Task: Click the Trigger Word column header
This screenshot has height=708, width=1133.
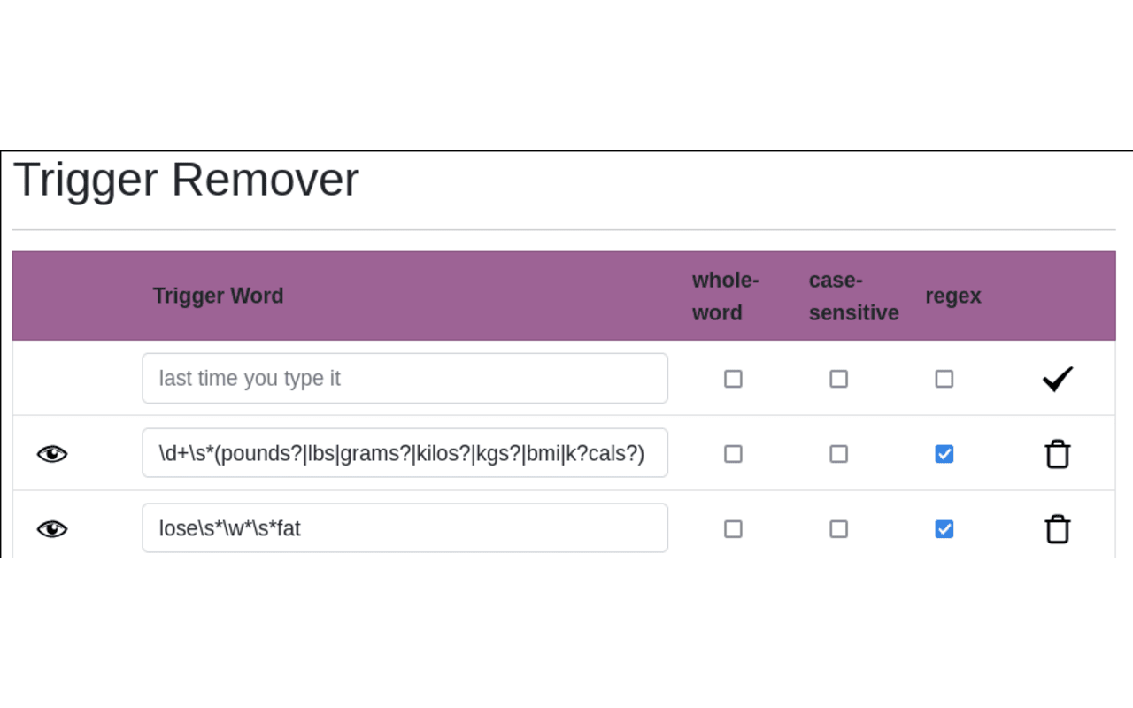Action: (x=218, y=296)
